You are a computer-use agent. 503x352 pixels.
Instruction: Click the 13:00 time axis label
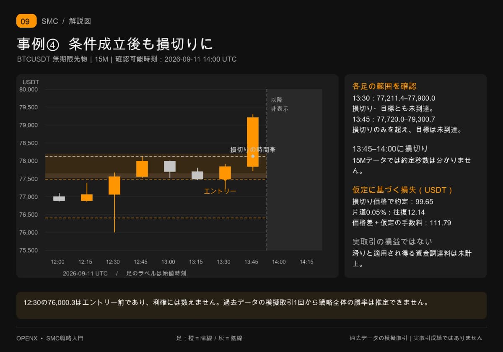click(168, 262)
